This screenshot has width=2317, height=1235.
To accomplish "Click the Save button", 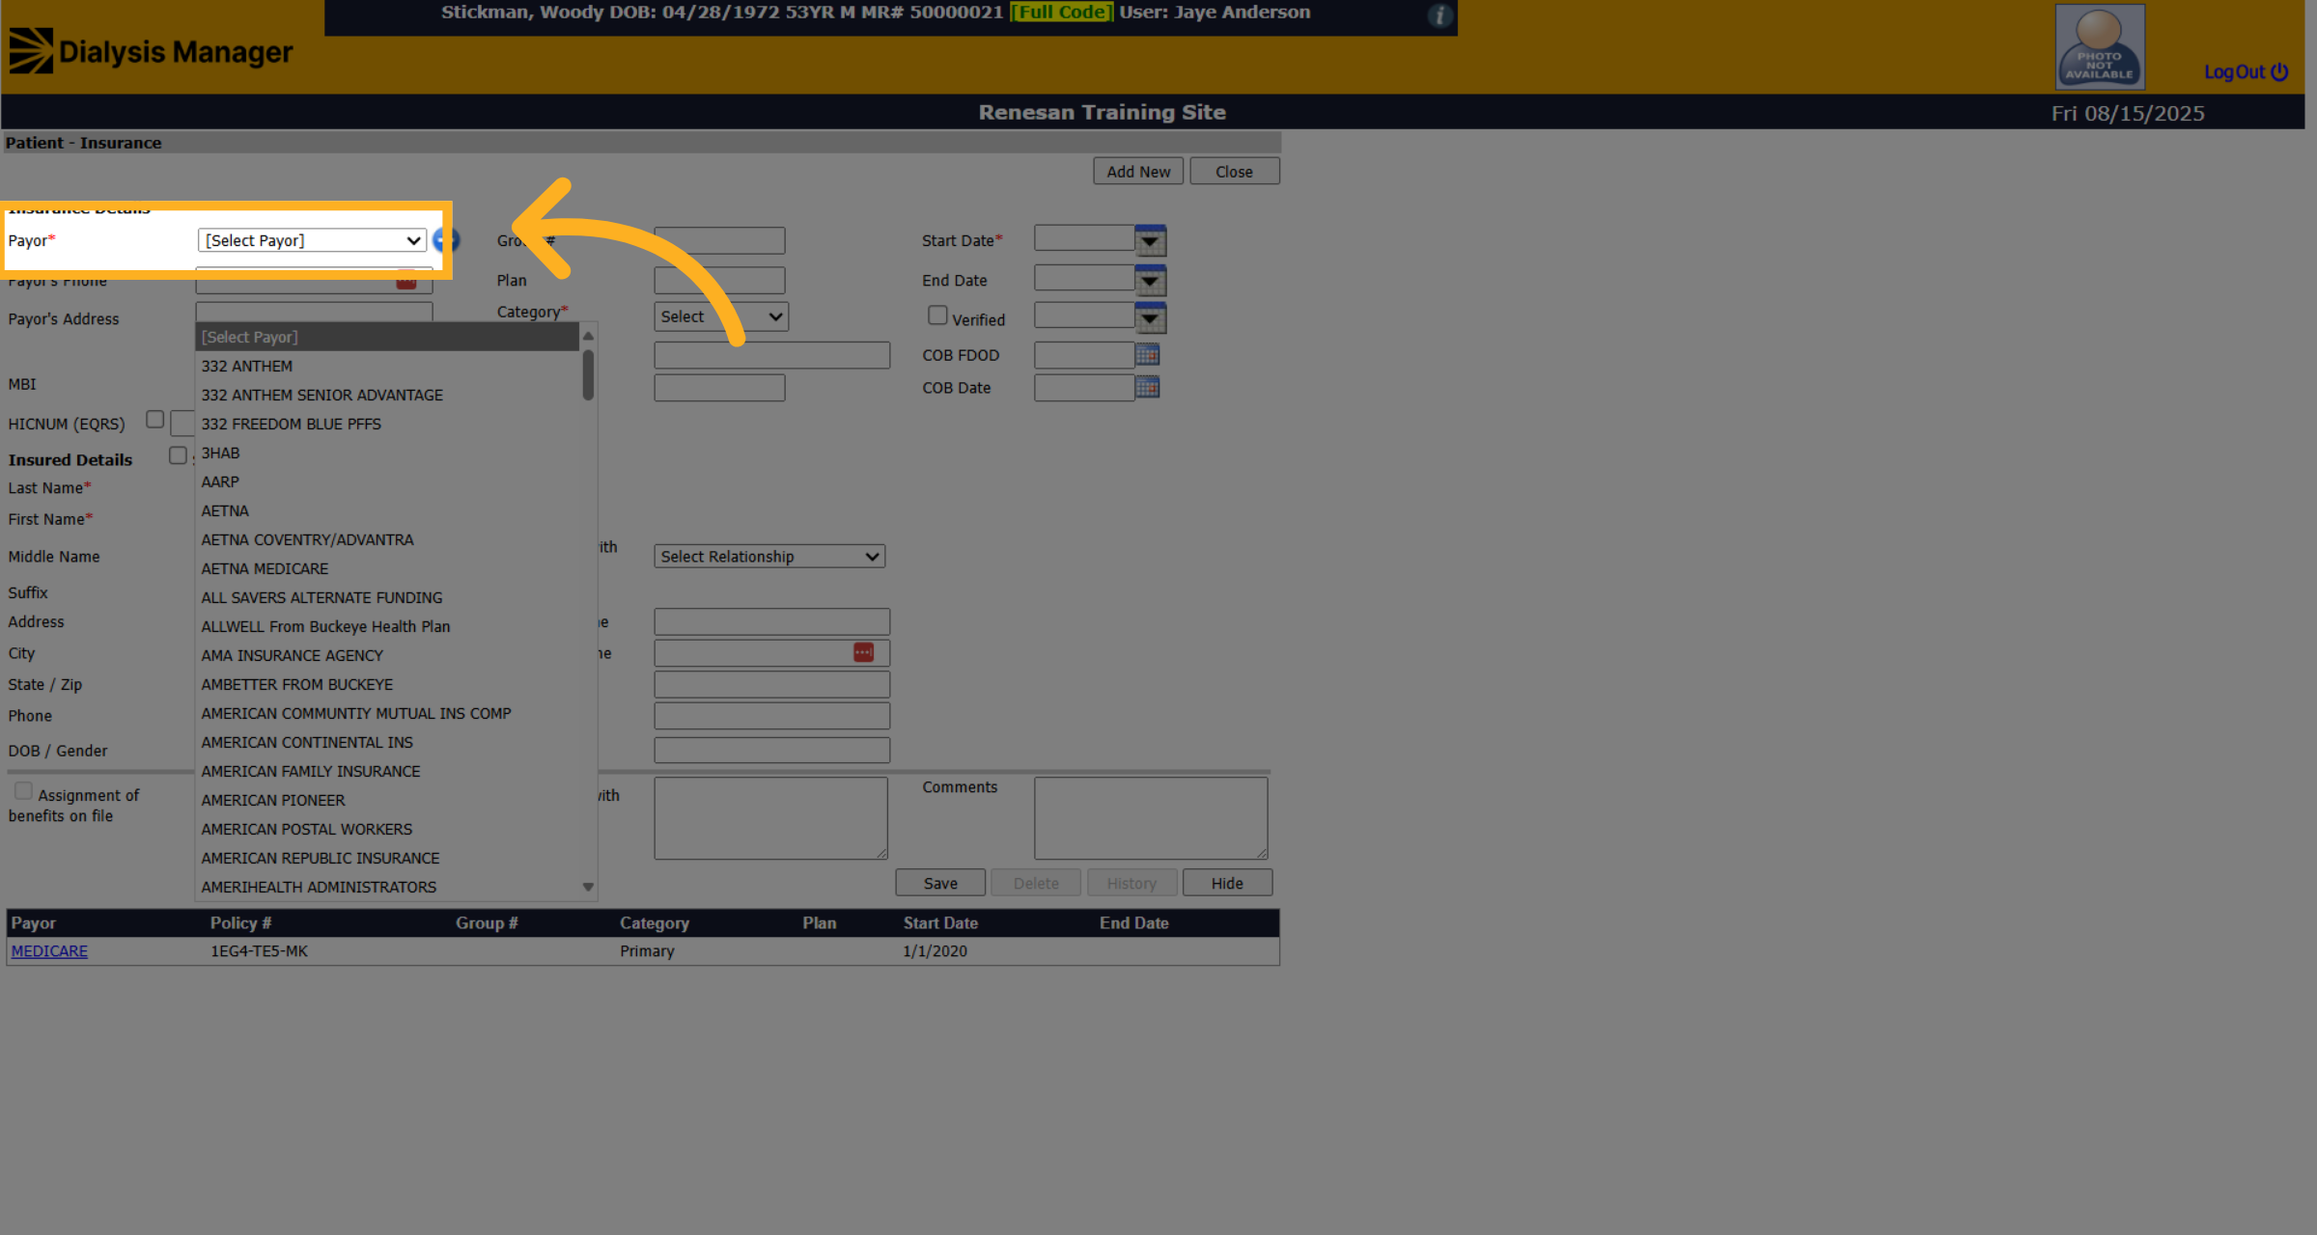I will tap(940, 883).
